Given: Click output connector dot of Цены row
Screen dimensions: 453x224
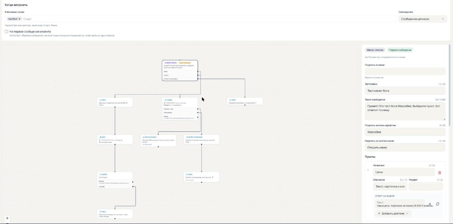Looking at the screenshot, I should point(198,71).
